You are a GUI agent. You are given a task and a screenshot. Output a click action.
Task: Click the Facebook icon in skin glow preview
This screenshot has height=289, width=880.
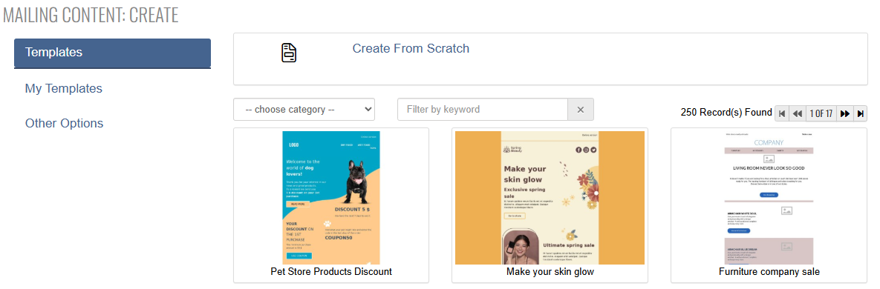[x=578, y=150]
